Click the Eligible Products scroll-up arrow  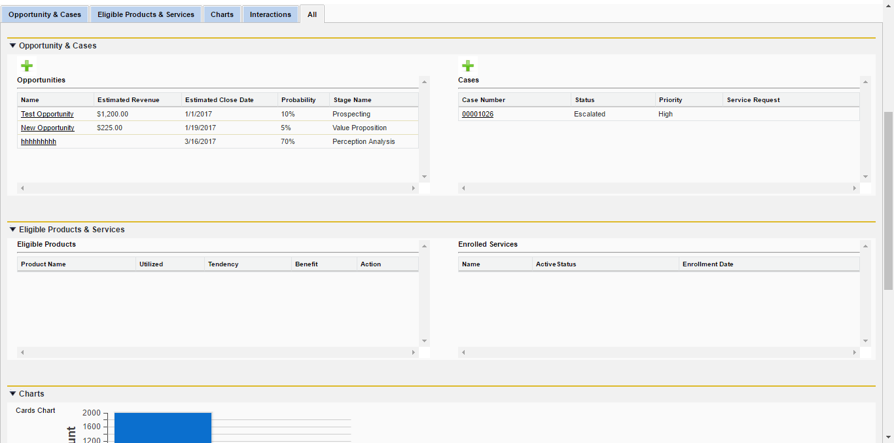point(425,246)
